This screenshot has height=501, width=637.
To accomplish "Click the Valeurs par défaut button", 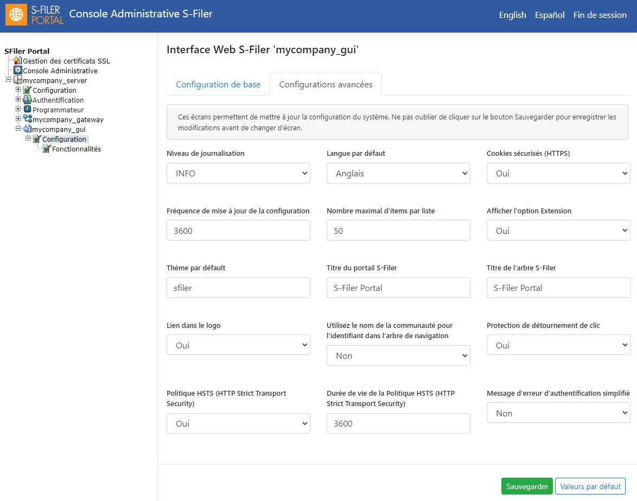I will (x=590, y=486).
